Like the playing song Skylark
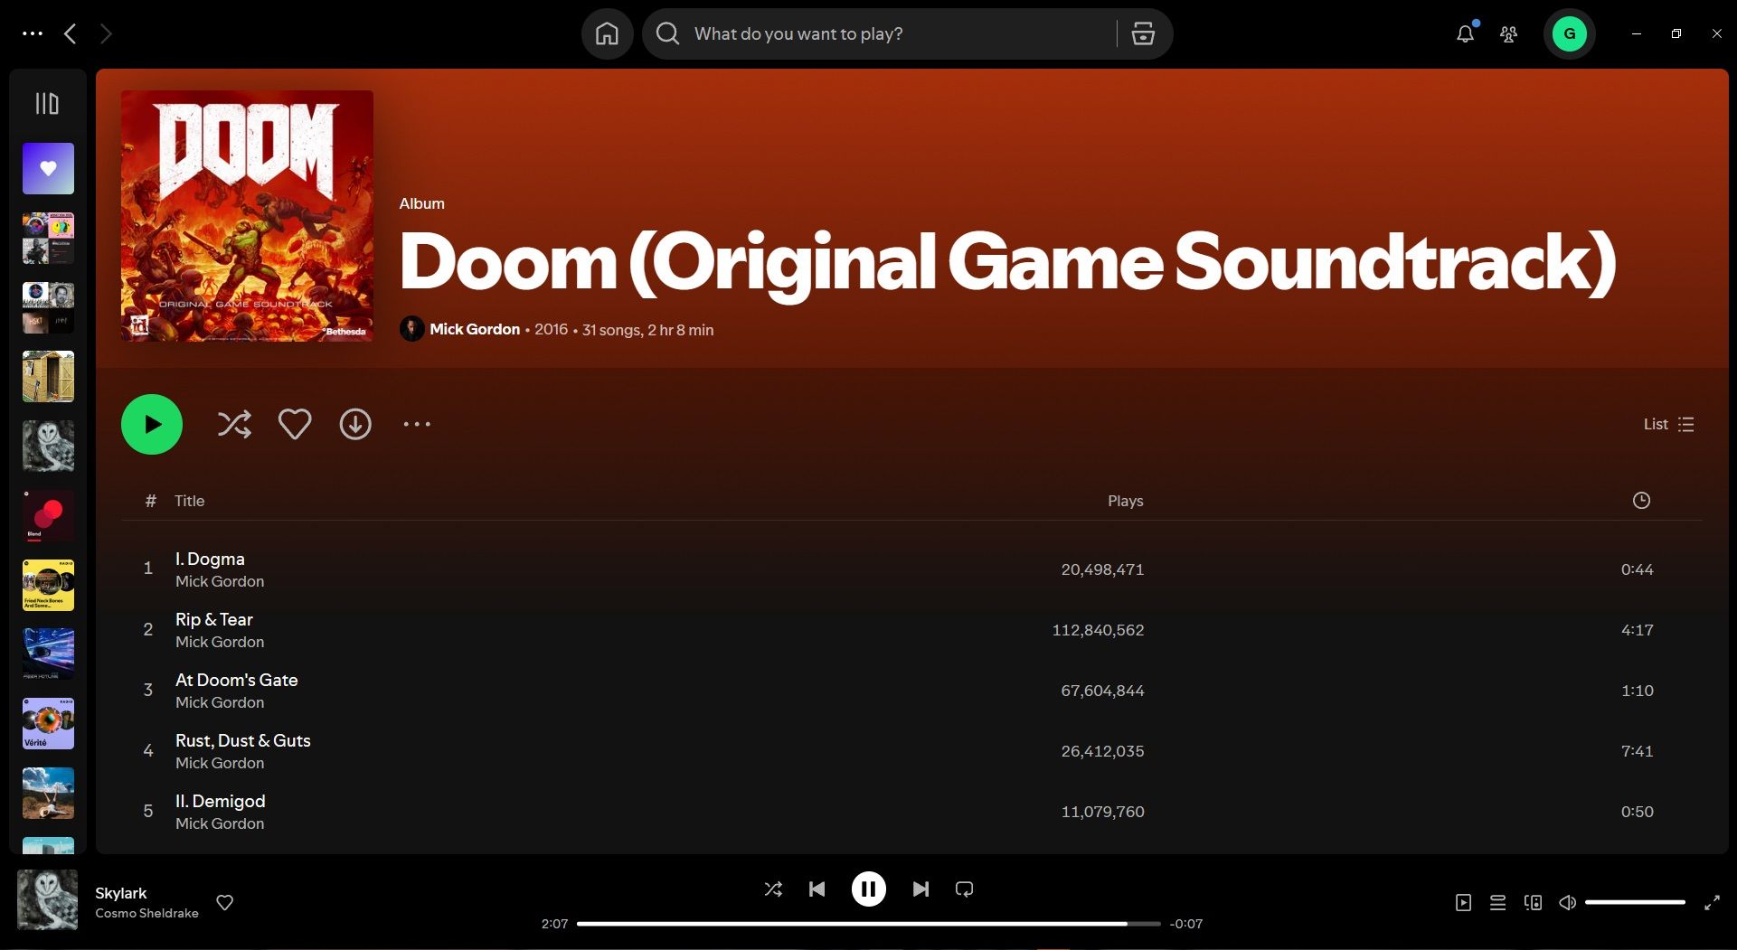Screen dimensions: 1737x950 (225, 902)
